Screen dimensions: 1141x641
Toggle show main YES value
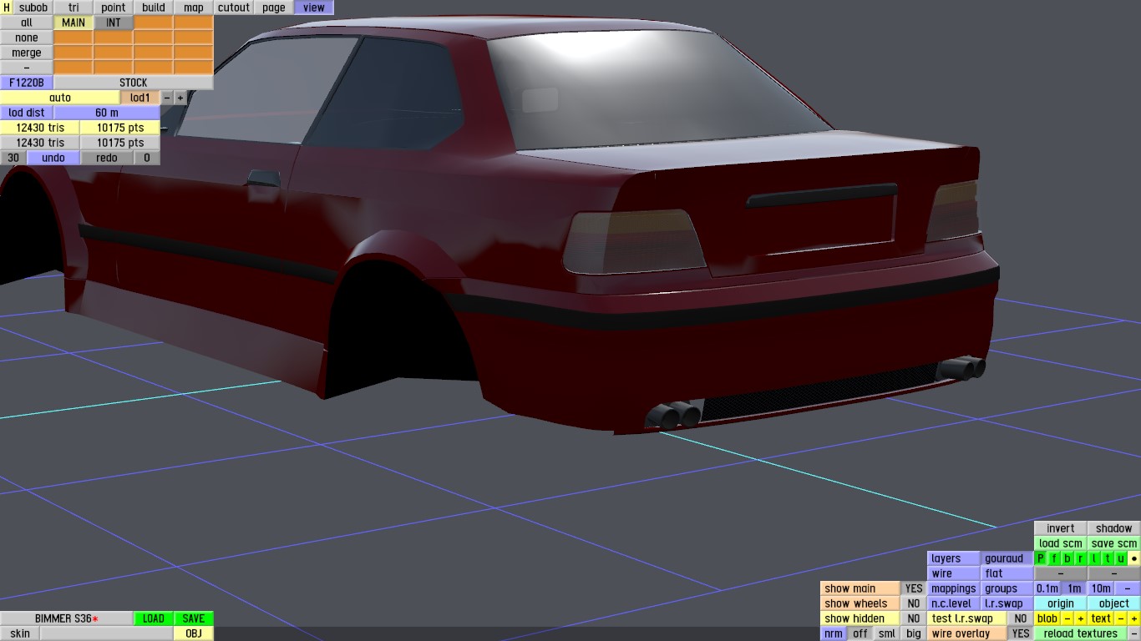[x=914, y=588]
